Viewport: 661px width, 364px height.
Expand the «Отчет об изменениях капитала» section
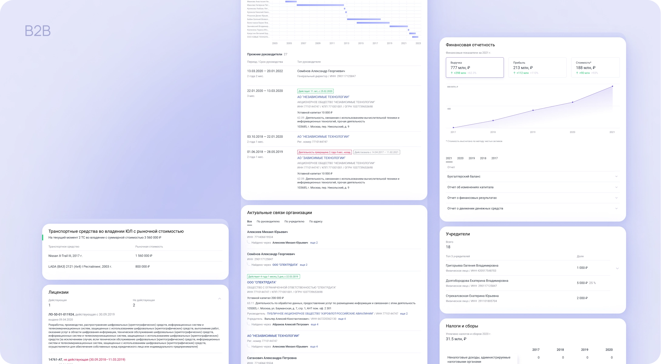coord(532,187)
